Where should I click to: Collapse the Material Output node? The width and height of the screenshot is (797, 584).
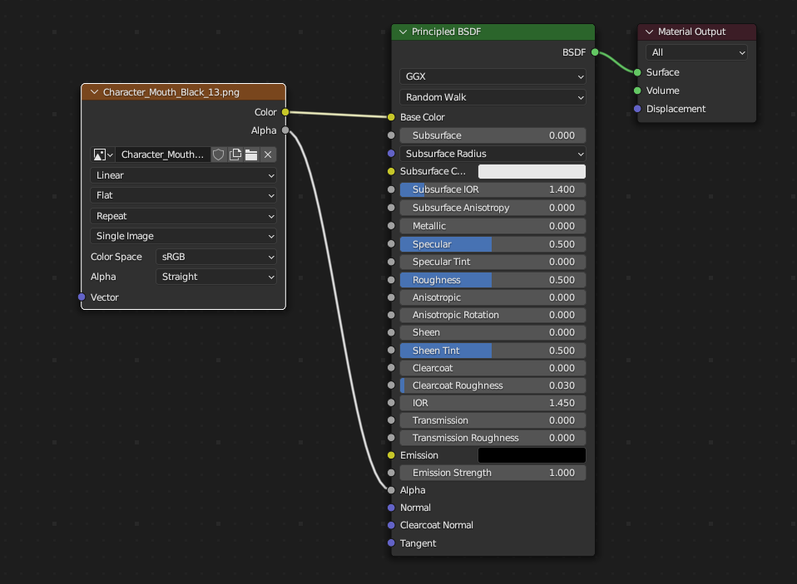click(x=649, y=32)
